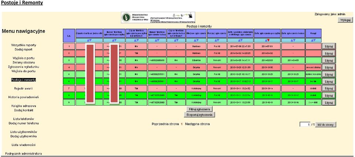Sort ascending by Rodzaj zgłoszenia column
Viewport: 355px width, 157px height.
click(216, 40)
